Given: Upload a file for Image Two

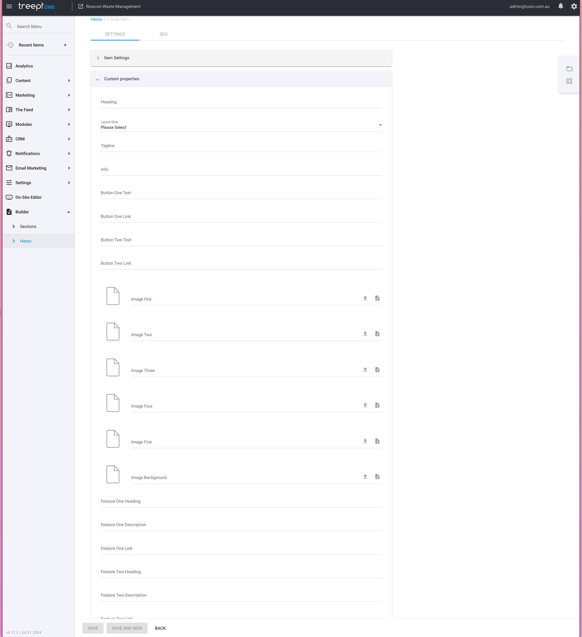Looking at the screenshot, I should coord(365,334).
